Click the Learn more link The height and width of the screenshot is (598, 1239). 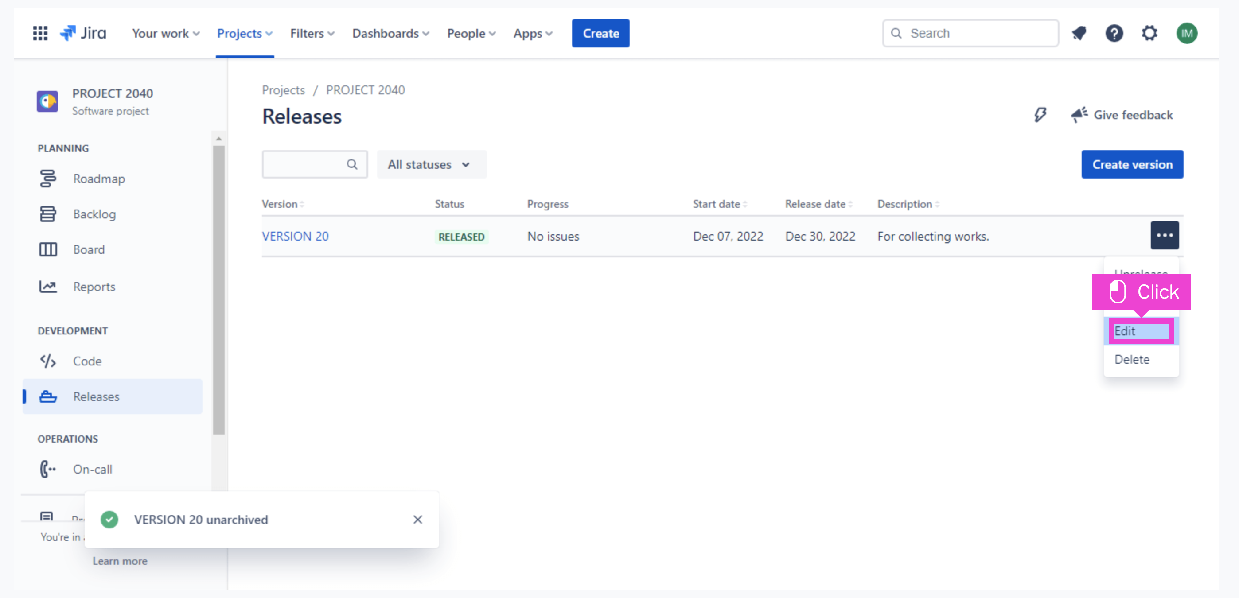(120, 561)
